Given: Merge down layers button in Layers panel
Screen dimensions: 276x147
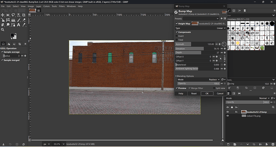Looking at the screenshot, I should tap(260, 144).
